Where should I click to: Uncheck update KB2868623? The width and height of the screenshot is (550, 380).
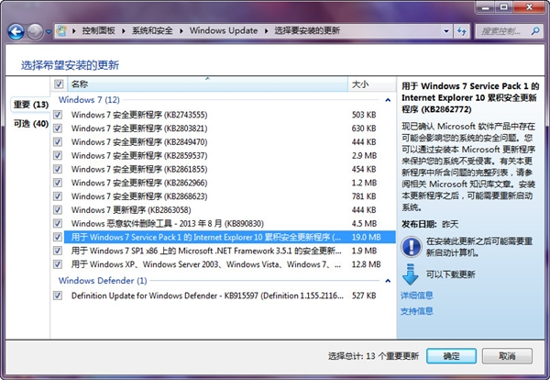[58, 196]
